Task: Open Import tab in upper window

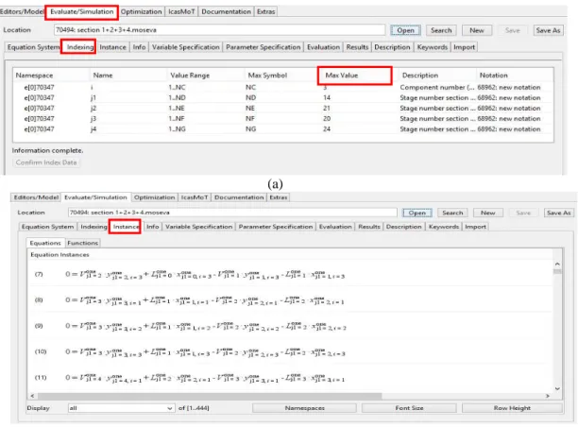Action: tap(464, 47)
